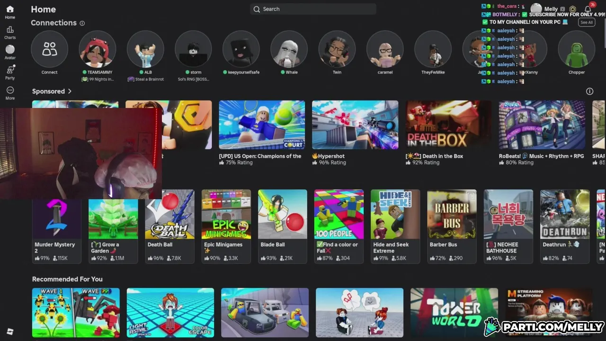The height and width of the screenshot is (341, 606).
Task: Open ALB's connection avatar
Action: pyautogui.click(x=145, y=49)
